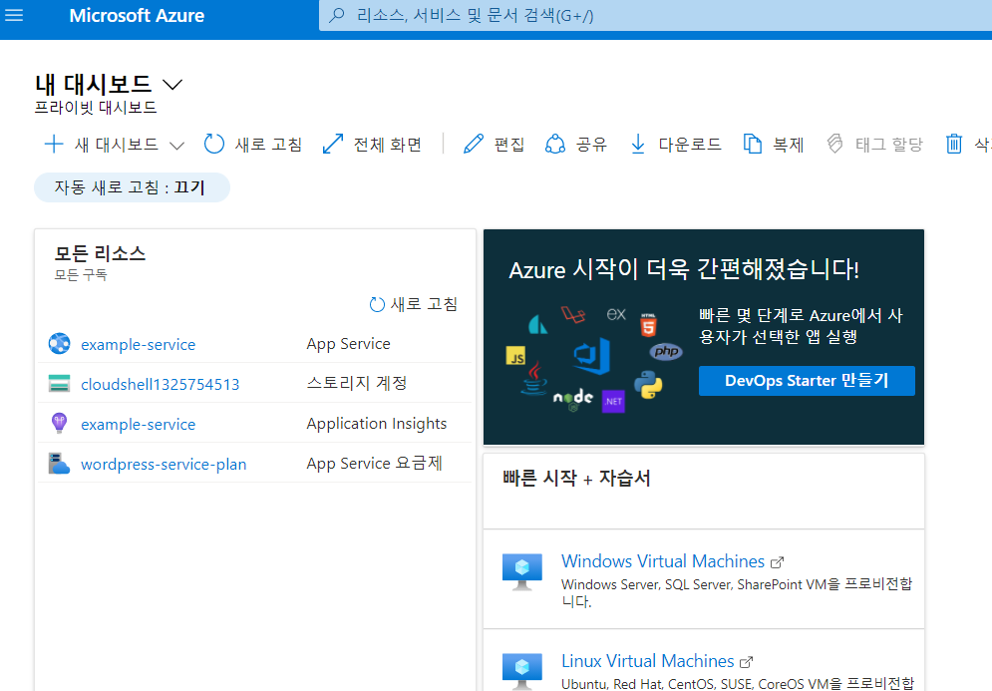Click the Java logo in the banner
The image size is (992, 691).
534,378
